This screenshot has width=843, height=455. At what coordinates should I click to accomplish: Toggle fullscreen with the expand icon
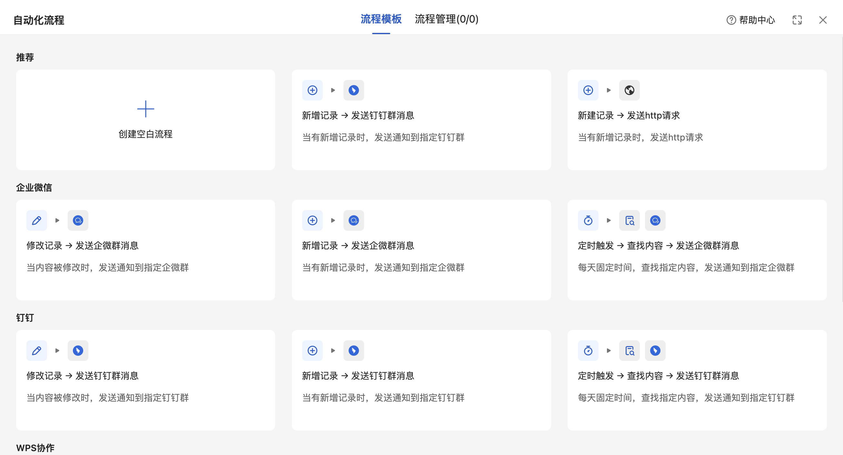click(x=797, y=20)
